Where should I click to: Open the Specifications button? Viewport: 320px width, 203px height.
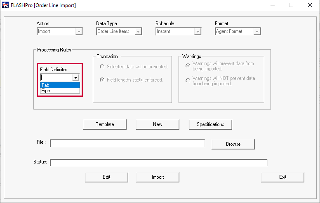(210, 124)
